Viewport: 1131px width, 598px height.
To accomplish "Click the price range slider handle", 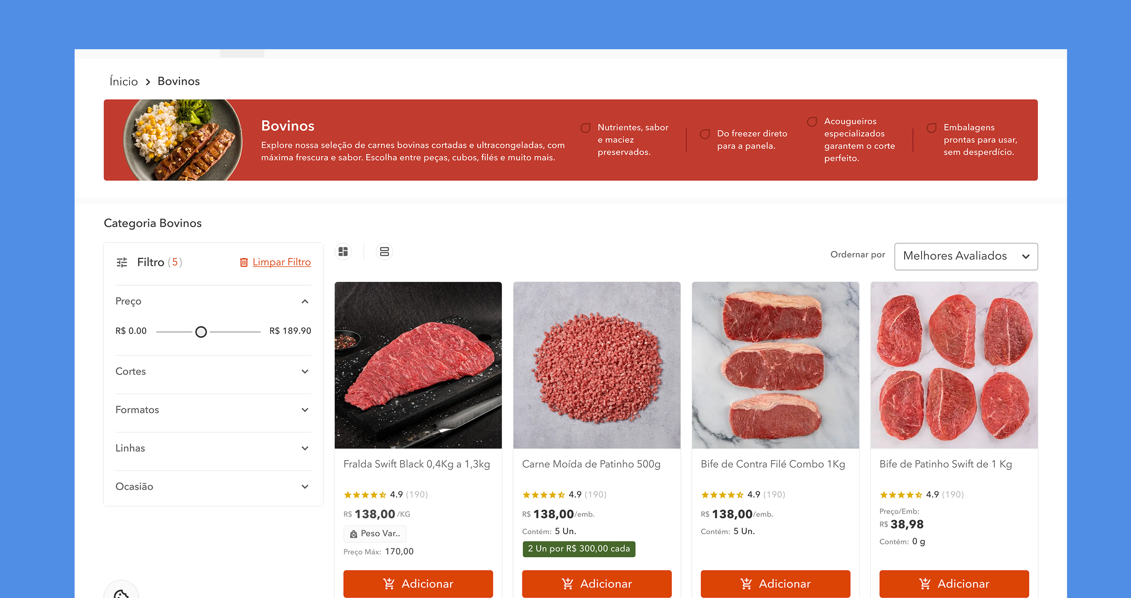I will coord(201,331).
